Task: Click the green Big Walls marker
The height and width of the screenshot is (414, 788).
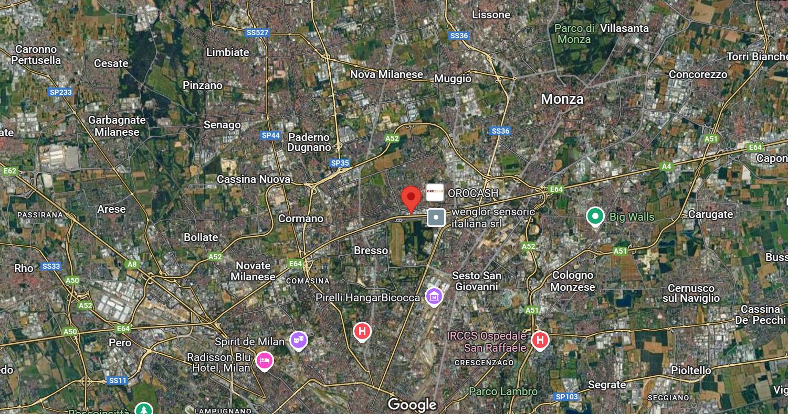Action: [x=595, y=216]
